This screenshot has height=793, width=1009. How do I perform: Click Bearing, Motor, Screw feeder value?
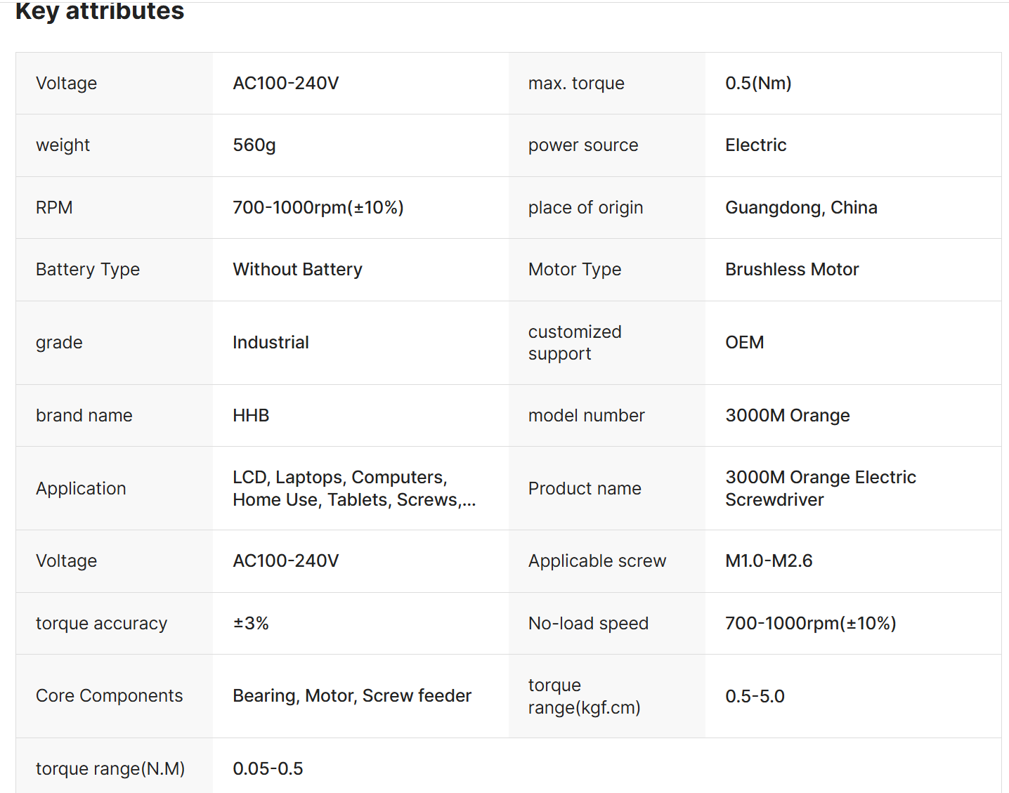click(352, 695)
